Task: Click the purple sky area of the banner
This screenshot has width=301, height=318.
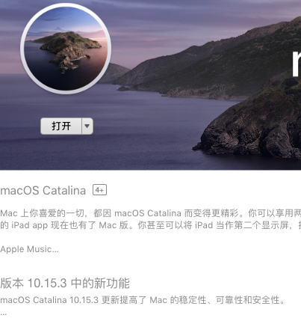Action: [x=174, y=22]
